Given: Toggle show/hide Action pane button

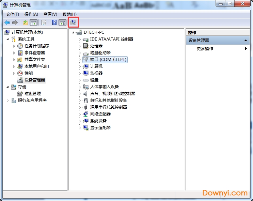Looking at the screenshot, I should point(63,22).
